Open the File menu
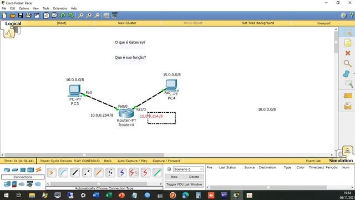This screenshot has width=355, height=200. (4, 8)
